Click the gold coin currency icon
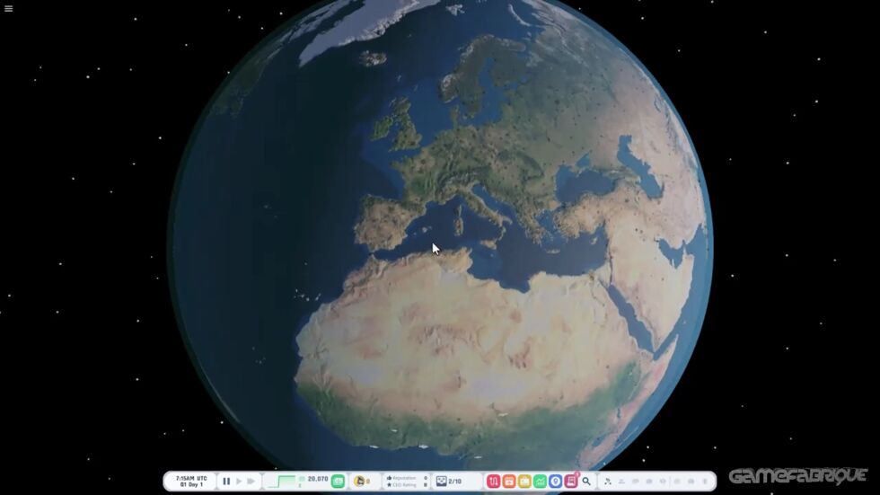Image resolution: width=880 pixels, height=495 pixels. (359, 481)
